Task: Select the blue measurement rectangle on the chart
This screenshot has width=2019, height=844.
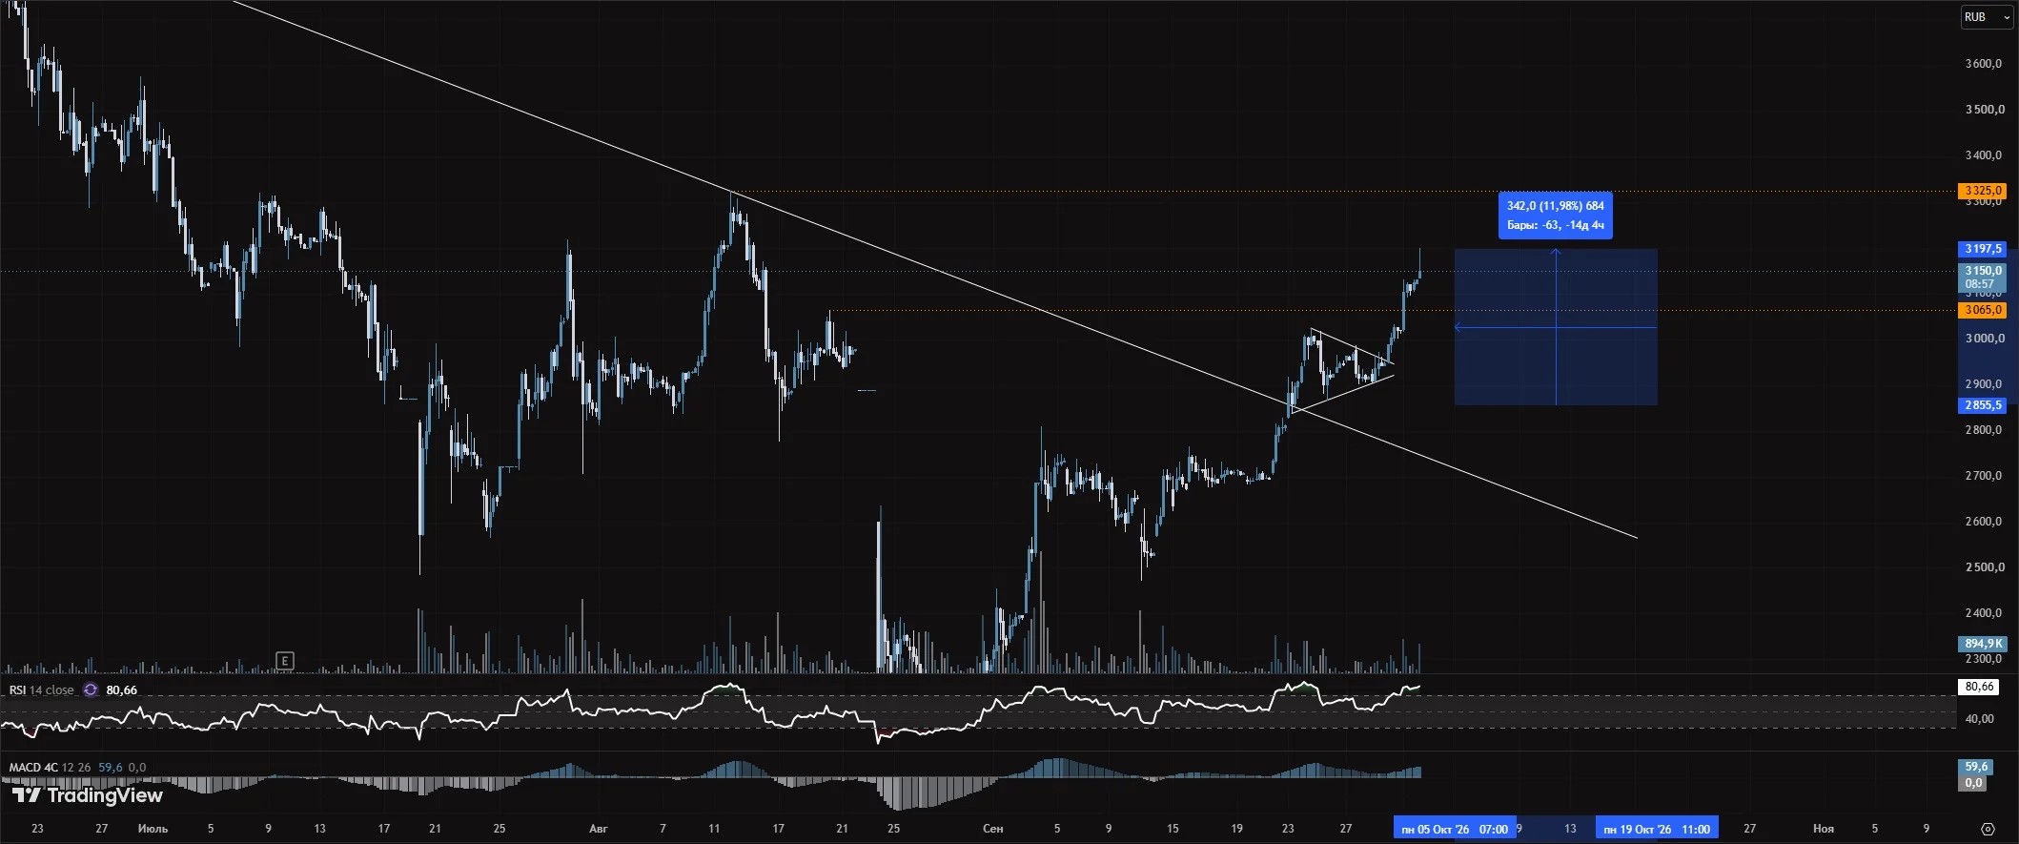Action: point(1556,327)
